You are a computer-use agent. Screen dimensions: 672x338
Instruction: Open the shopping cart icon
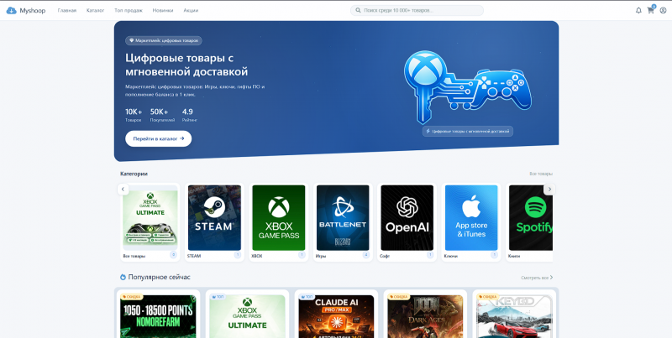click(650, 10)
